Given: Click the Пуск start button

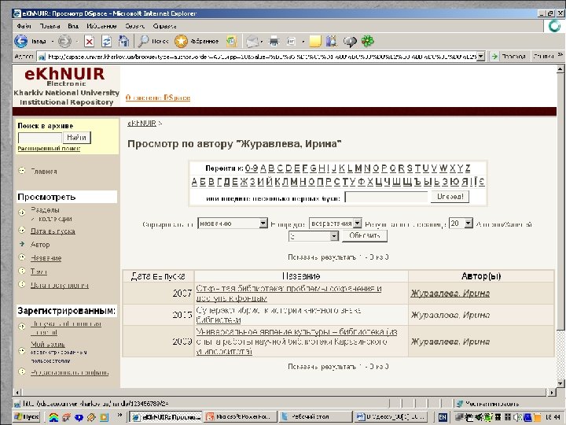Looking at the screenshot, I should [27, 416].
